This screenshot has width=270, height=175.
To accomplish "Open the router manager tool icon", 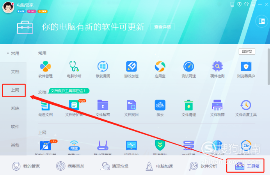I will click(x=103, y=146).
